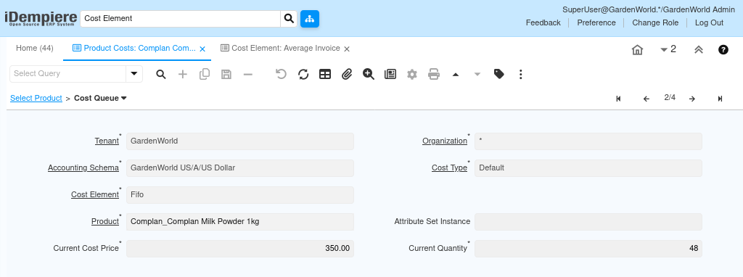Viewport: 743px width, 277px height.
Task: Jump to the first record
Action: tap(618, 99)
